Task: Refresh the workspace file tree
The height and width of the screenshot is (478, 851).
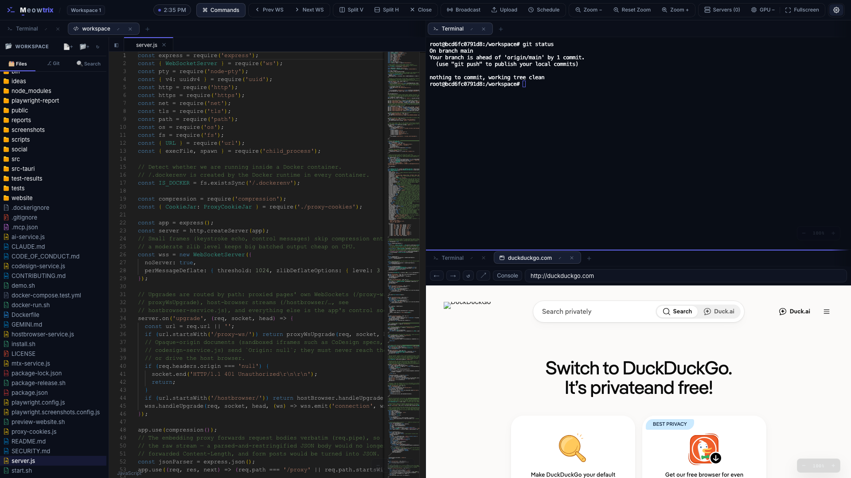Action: [98, 46]
